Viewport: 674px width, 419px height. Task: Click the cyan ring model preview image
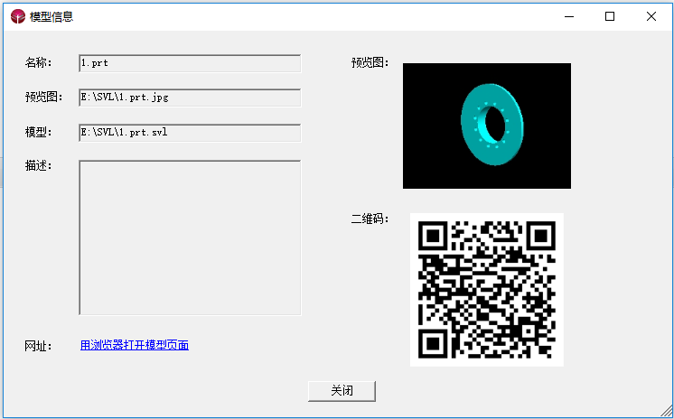pos(487,126)
